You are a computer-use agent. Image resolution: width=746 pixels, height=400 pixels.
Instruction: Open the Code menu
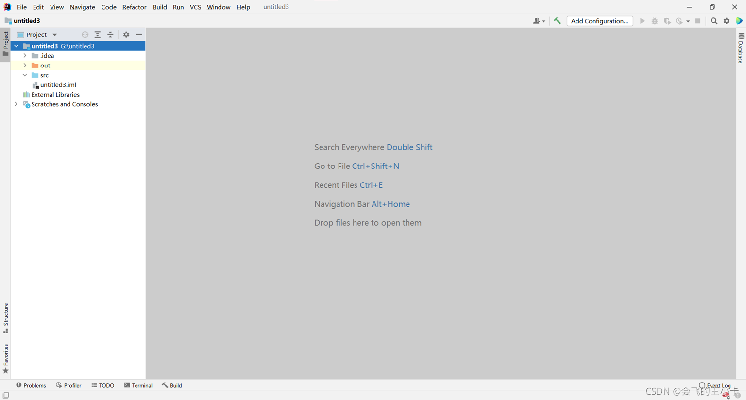(109, 7)
